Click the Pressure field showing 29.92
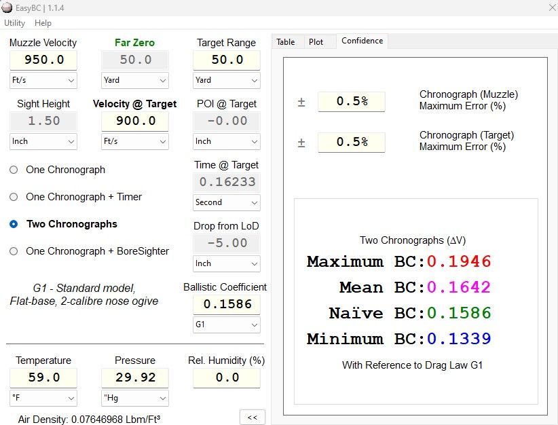This screenshot has height=425, width=558. 135,377
